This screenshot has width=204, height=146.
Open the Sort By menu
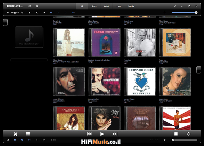pyautogui.click(x=131, y=6)
